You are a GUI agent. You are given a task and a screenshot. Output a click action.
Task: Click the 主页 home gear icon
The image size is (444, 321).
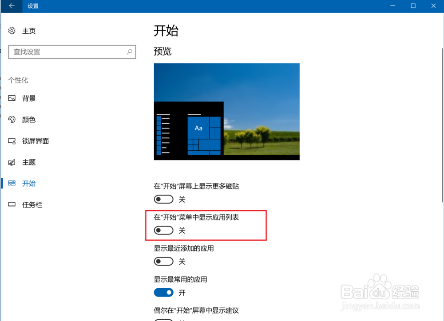click(x=12, y=31)
